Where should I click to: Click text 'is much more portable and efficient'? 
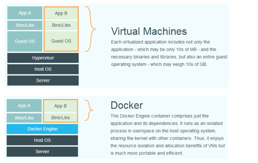[x=146, y=153]
